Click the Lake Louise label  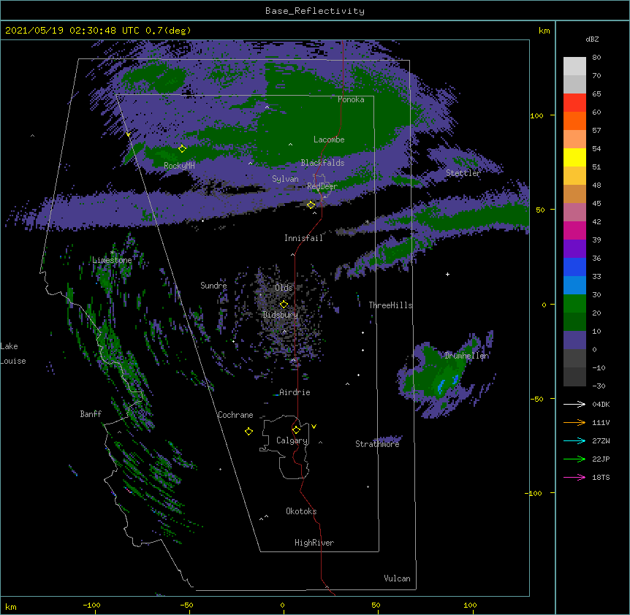click(13, 354)
